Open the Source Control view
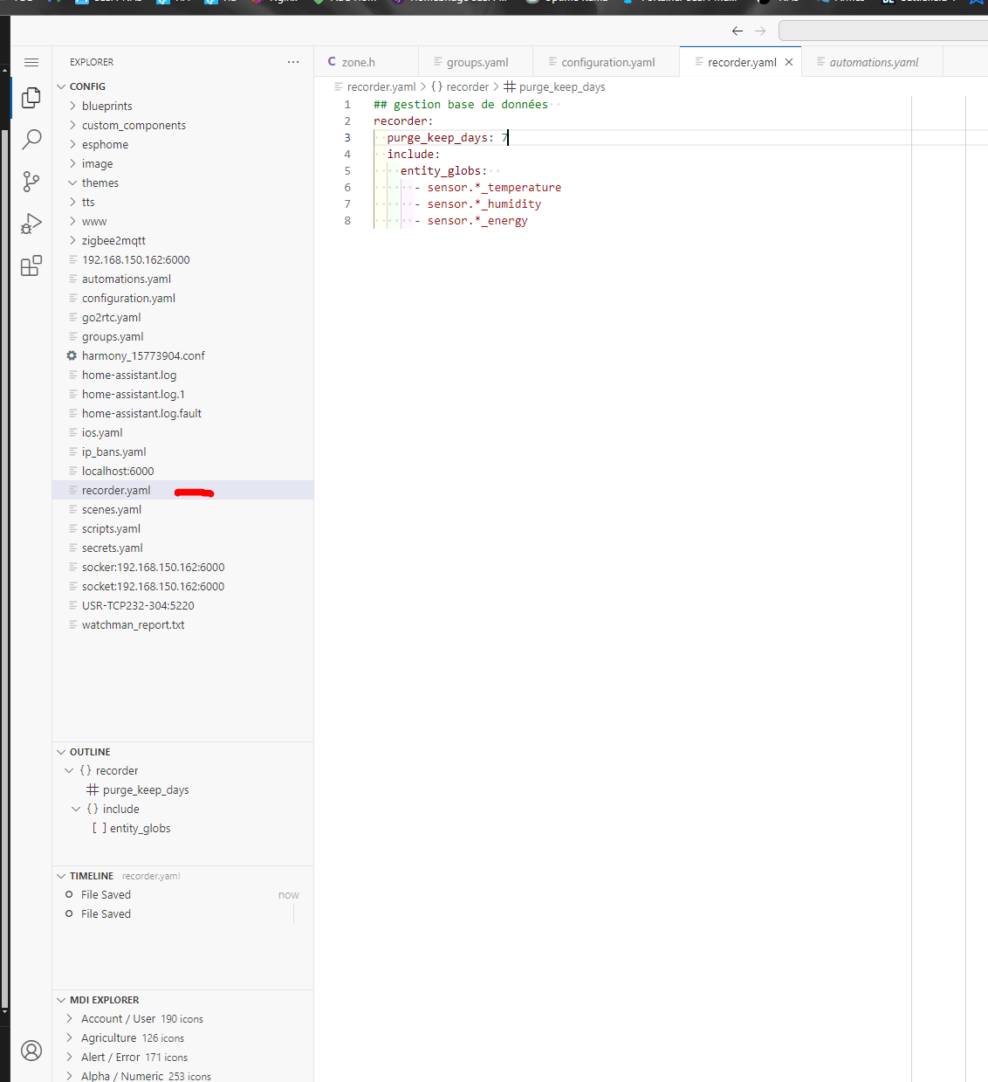The image size is (988, 1082). (31, 181)
